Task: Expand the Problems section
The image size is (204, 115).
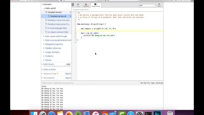Action: pos(44,56)
